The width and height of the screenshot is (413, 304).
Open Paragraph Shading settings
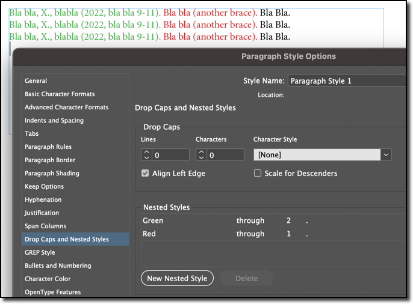click(x=52, y=173)
